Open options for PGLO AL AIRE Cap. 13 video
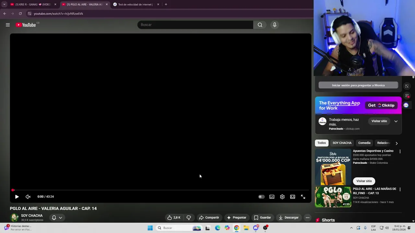415x233 pixels. 400,189
